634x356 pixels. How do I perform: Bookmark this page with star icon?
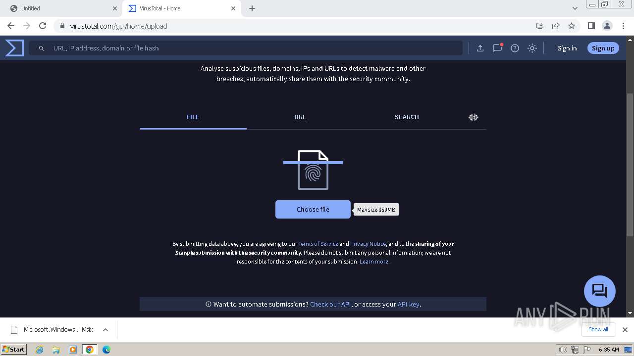click(572, 26)
